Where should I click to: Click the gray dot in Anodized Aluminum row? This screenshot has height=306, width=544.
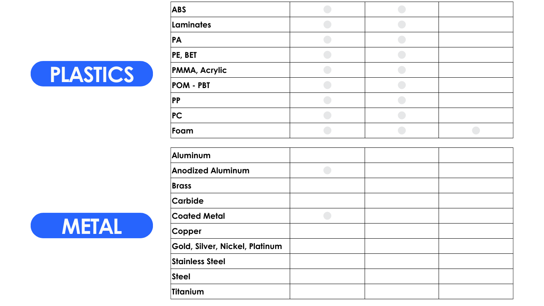click(x=327, y=171)
